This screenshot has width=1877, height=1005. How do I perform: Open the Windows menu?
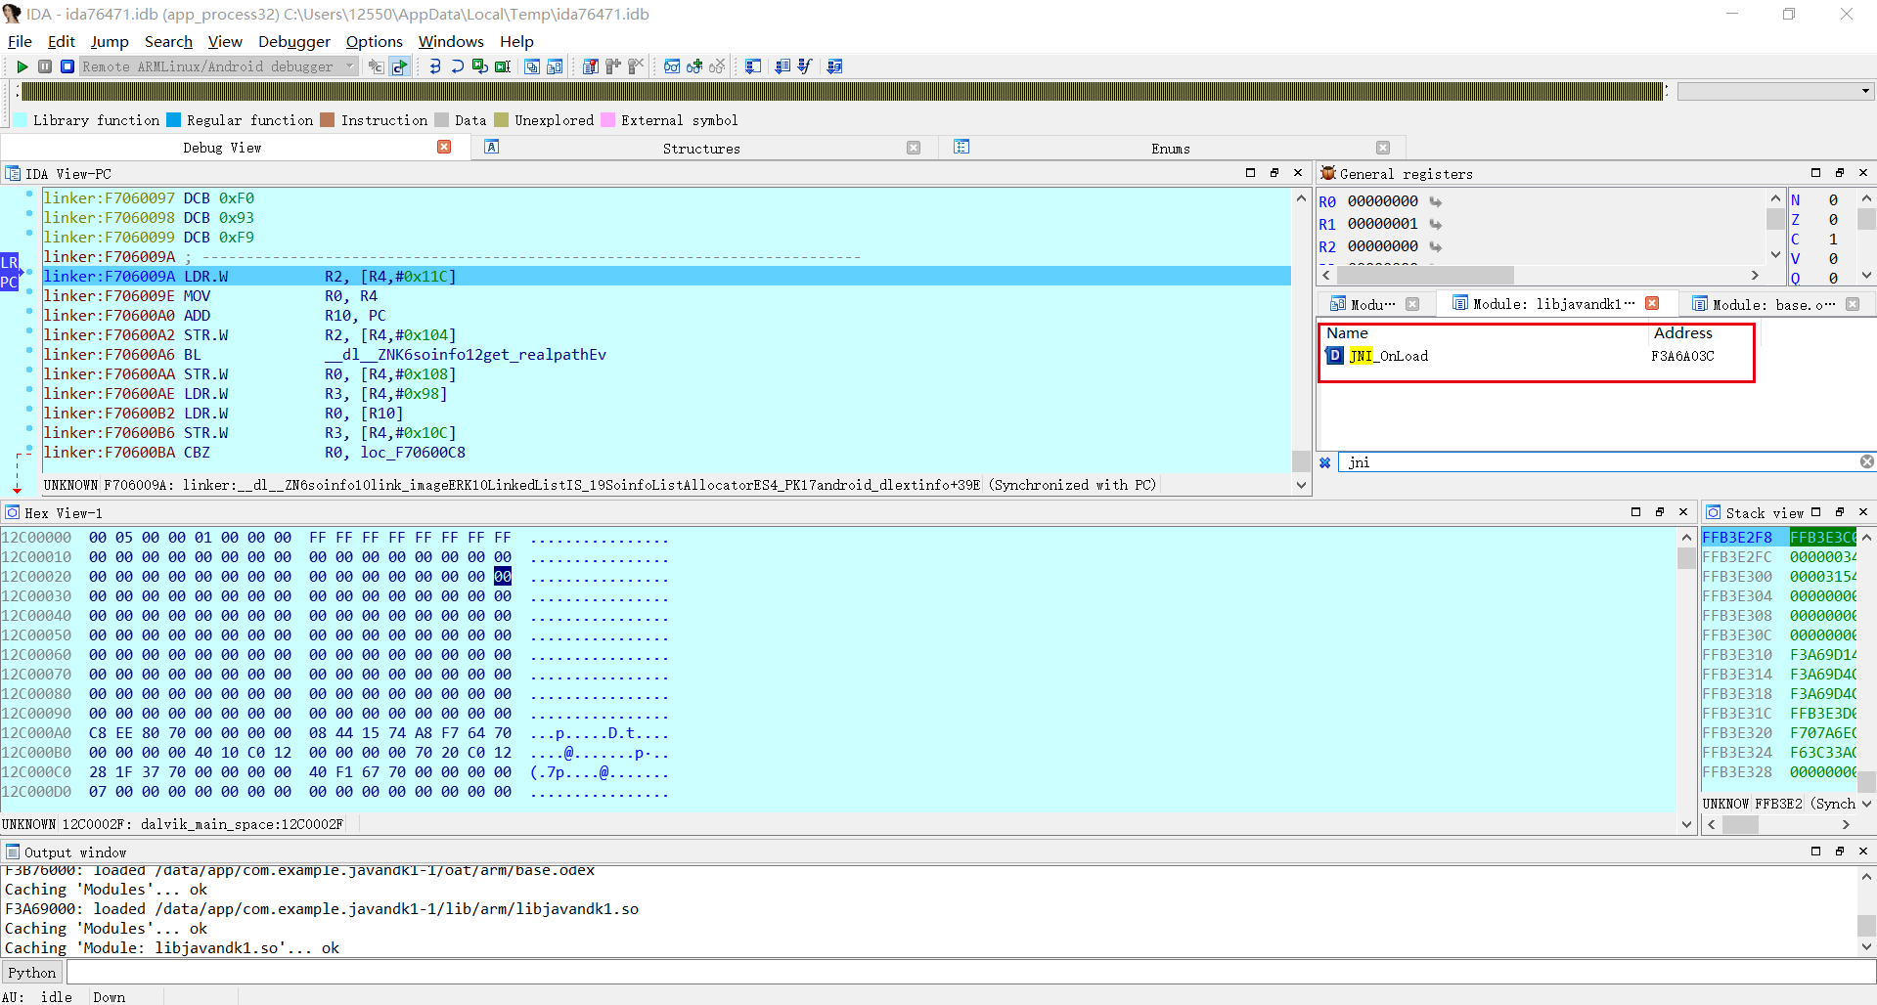tap(451, 41)
